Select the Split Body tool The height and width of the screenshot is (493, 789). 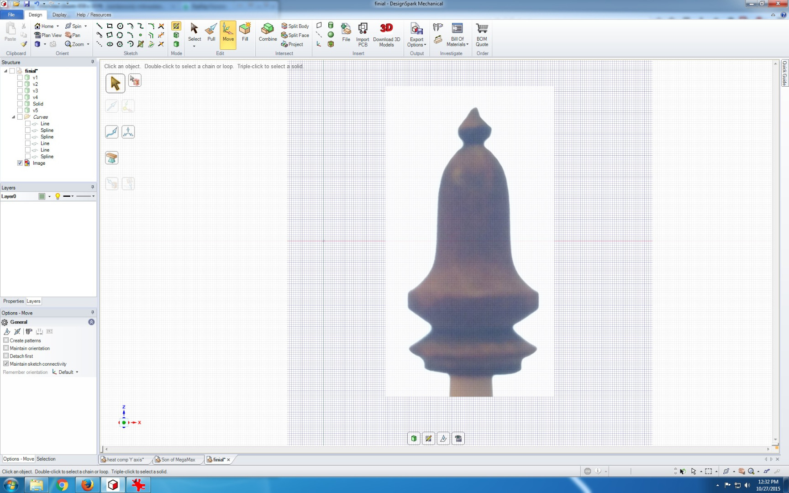coord(295,26)
